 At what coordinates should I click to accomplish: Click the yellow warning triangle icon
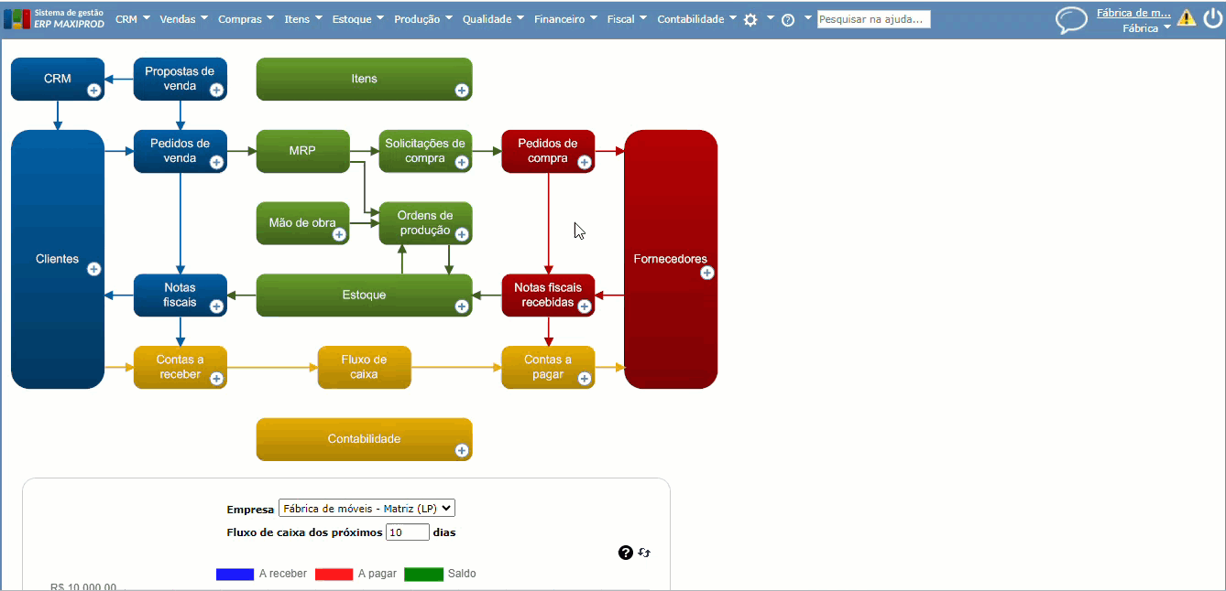tap(1187, 17)
